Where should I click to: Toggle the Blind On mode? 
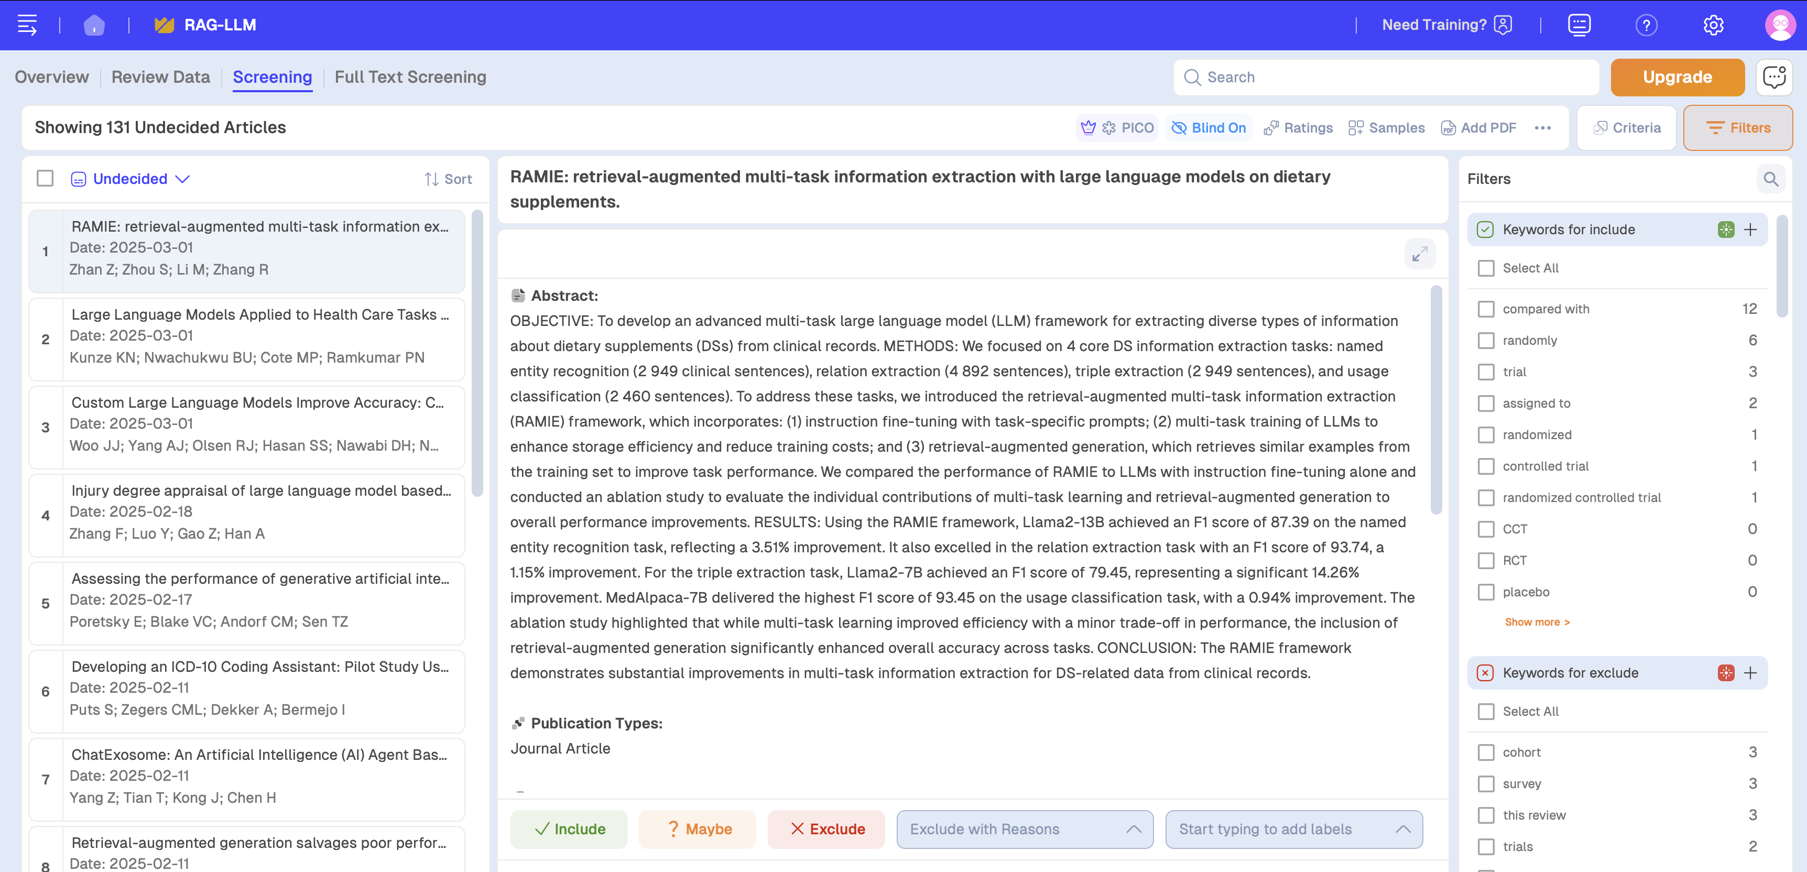[1209, 128]
